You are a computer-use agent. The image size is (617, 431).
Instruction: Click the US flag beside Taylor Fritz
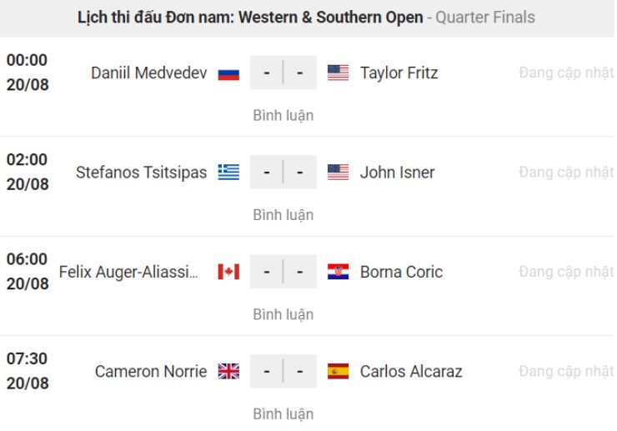[x=339, y=73]
